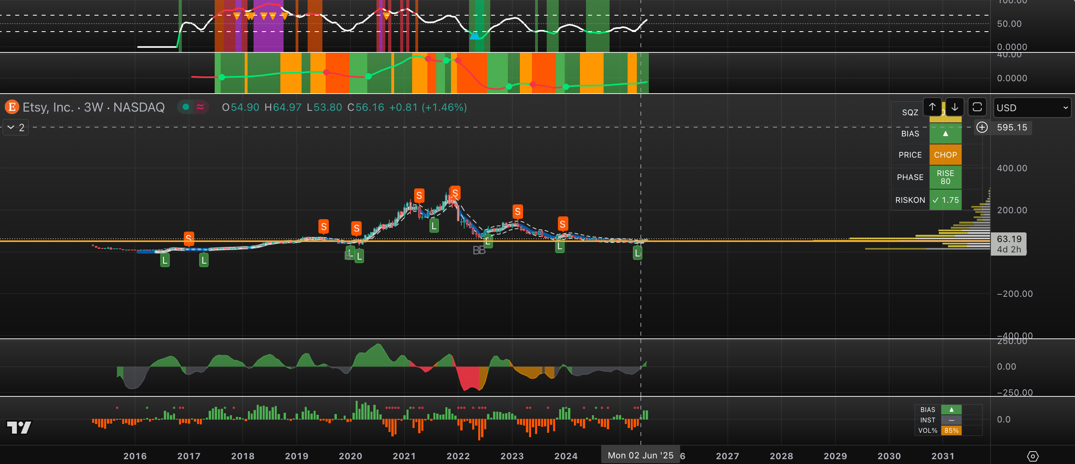The width and height of the screenshot is (1075, 464).
Task: Click the PHASE label in the table
Action: tap(910, 177)
